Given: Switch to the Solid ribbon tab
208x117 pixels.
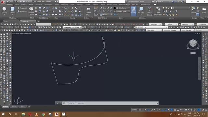Looking at the screenshot, I should click(17, 5).
